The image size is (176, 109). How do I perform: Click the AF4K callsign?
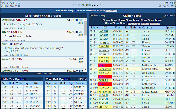coord(18,59)
